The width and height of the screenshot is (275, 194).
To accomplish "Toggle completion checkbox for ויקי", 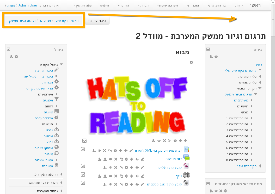I will pos(83,174).
